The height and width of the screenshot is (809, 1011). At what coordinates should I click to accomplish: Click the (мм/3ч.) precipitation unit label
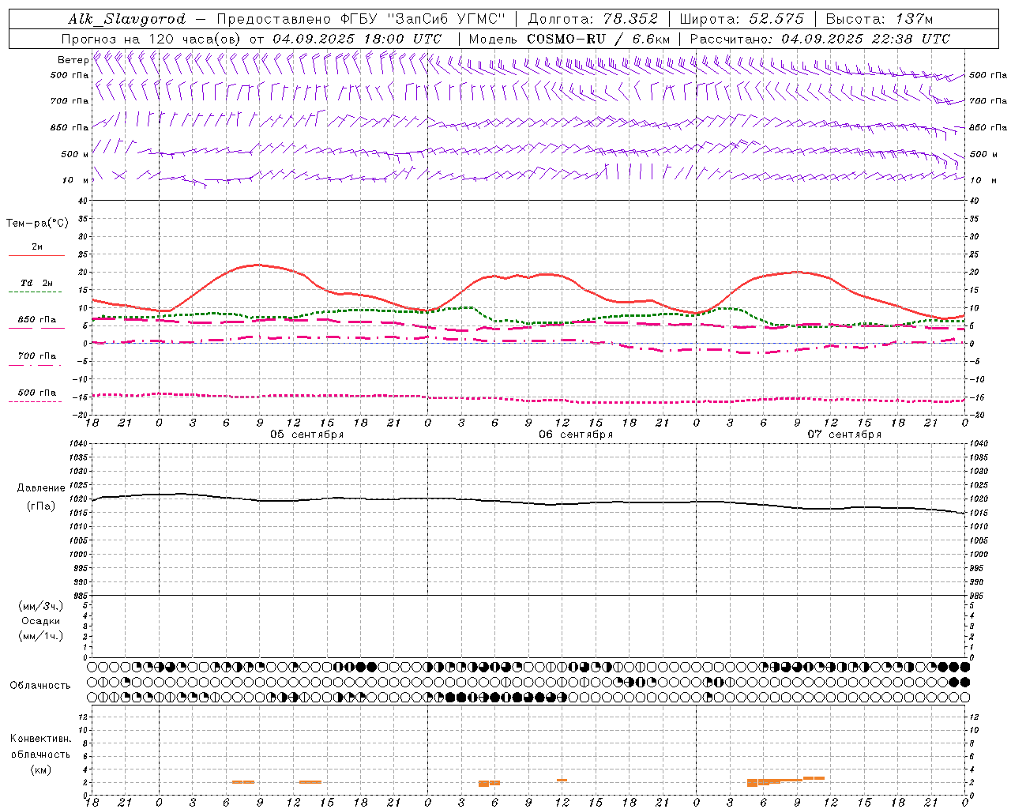click(x=41, y=606)
